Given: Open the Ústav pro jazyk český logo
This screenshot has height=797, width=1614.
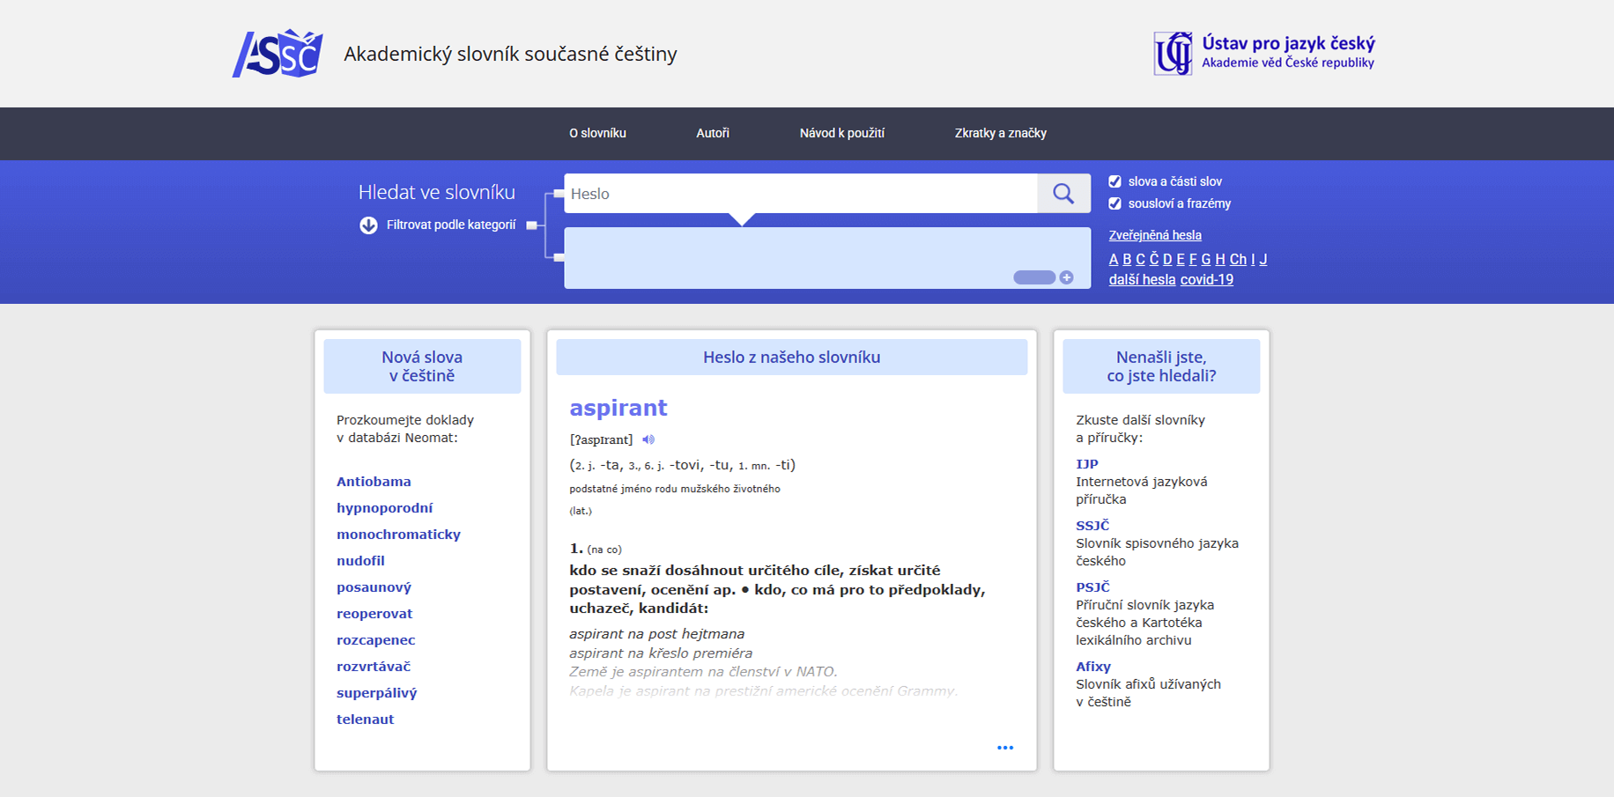Looking at the screenshot, I should click(x=1263, y=53).
